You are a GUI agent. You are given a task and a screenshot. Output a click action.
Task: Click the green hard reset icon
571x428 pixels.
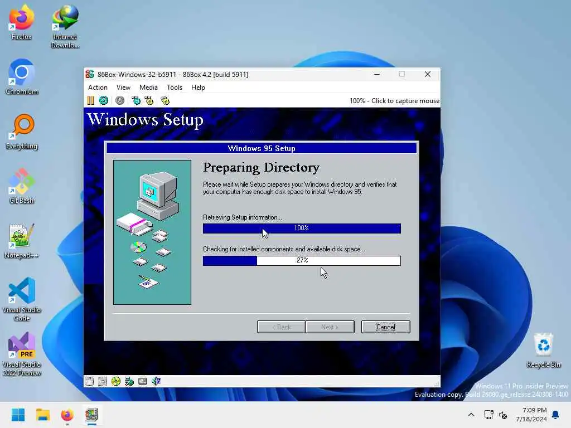point(104,100)
